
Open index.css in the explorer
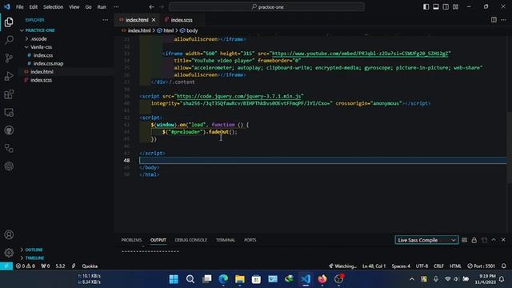[x=43, y=55]
